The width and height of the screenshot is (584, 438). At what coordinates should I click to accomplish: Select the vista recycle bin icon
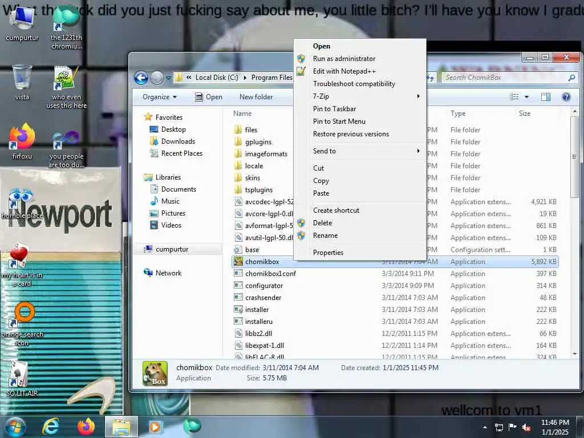pos(22,82)
